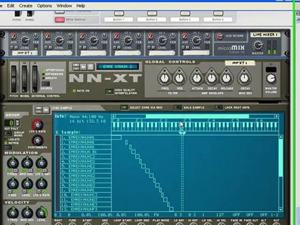Click the Amp Envelope Decay knob
This screenshot has height=225, width=300.
tap(212, 78)
